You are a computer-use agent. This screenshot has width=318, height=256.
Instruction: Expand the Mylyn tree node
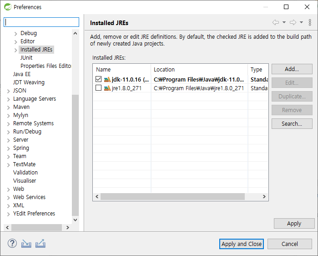pos(9,116)
